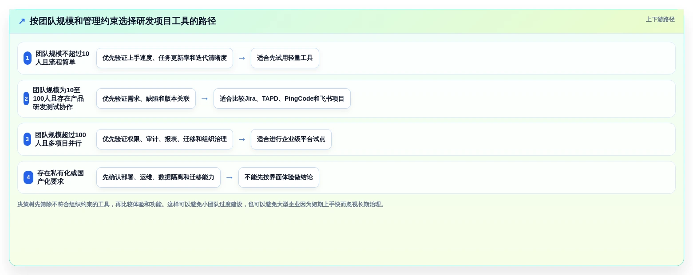The width and height of the screenshot is (693, 275).
Task: Click step badge number 3
Action: coord(28,139)
